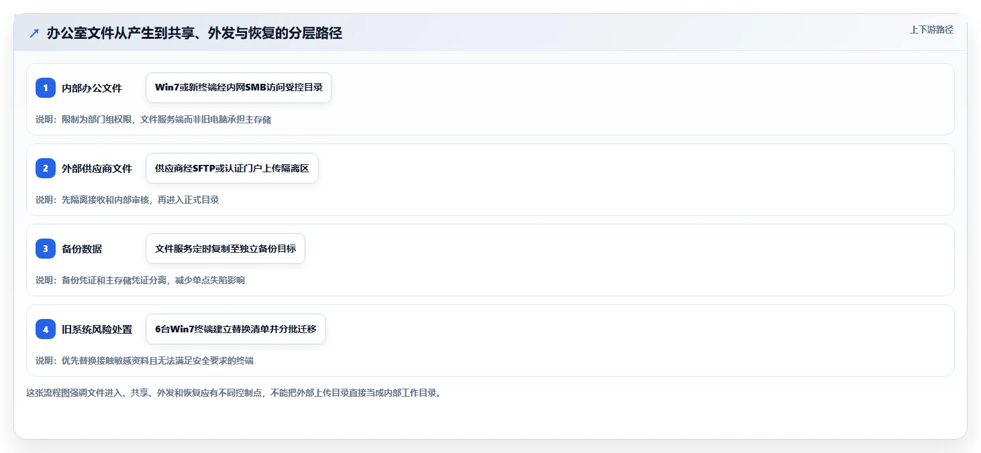
Task: Click the title 办公室文件从产生到共享、外发与恢复的分层路径
Action: click(x=195, y=33)
